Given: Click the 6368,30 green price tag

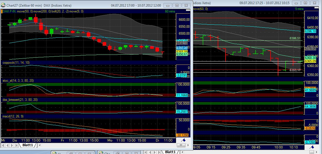Looking at the screenshot, I should point(310,58).
